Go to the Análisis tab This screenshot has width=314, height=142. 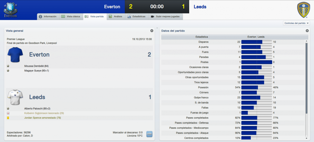pyautogui.click(x=116, y=17)
